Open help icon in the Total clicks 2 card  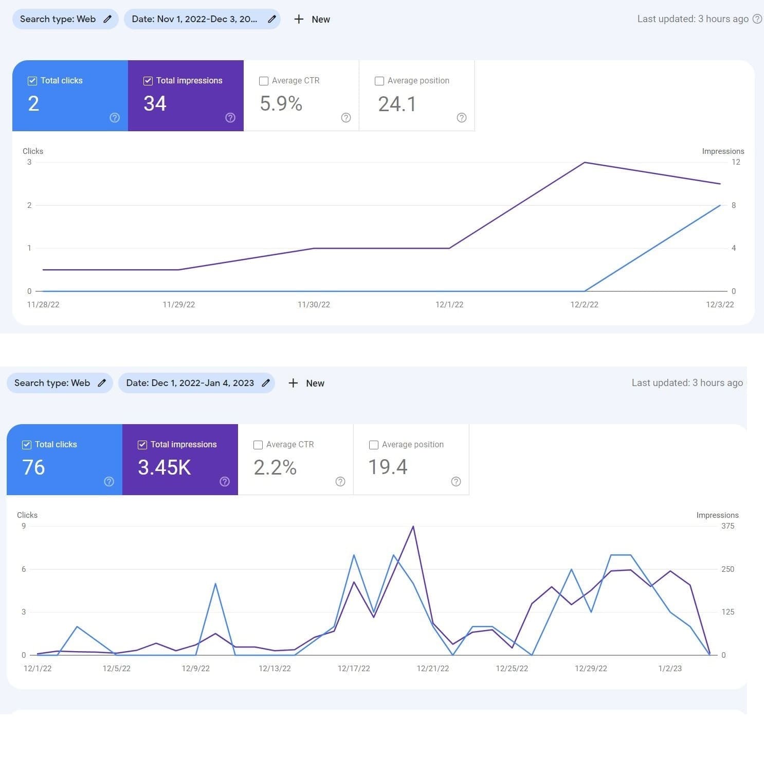coord(115,118)
